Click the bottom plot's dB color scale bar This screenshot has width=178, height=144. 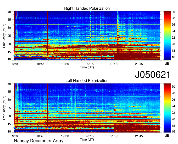167,108
